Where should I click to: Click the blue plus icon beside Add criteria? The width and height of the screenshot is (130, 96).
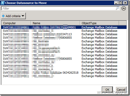point(3,16)
